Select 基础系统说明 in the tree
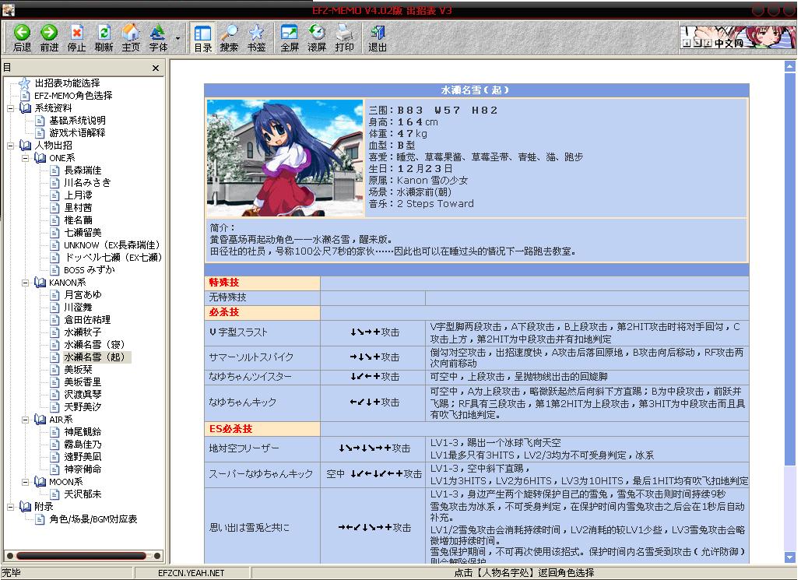 [77, 121]
